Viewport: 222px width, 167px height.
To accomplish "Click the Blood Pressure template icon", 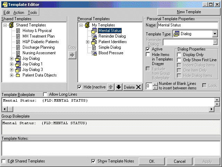I will [x=94, y=53].
